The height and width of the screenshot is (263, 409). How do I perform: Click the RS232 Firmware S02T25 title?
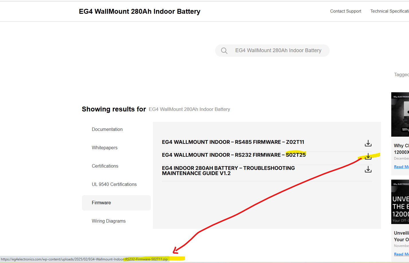click(233, 155)
